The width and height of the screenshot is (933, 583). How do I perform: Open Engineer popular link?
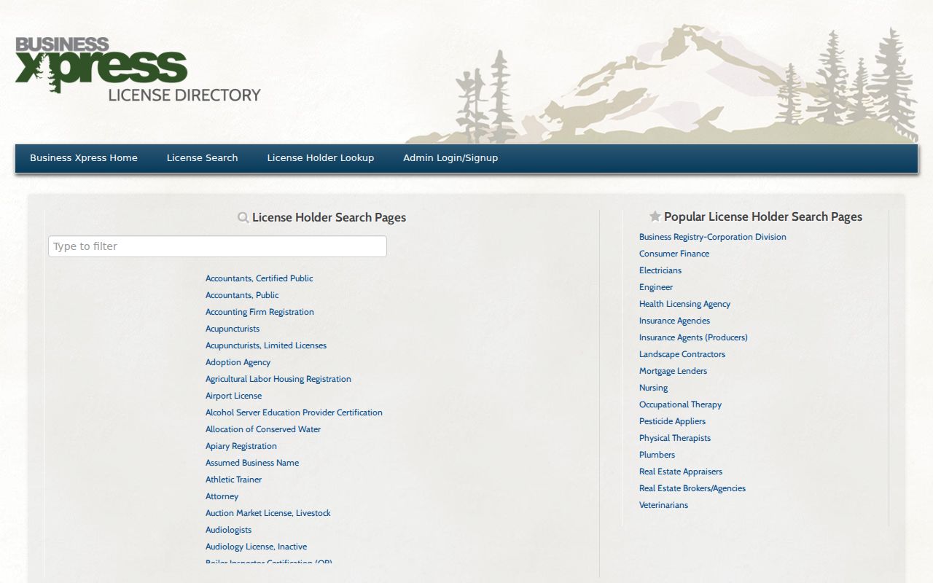click(x=656, y=287)
